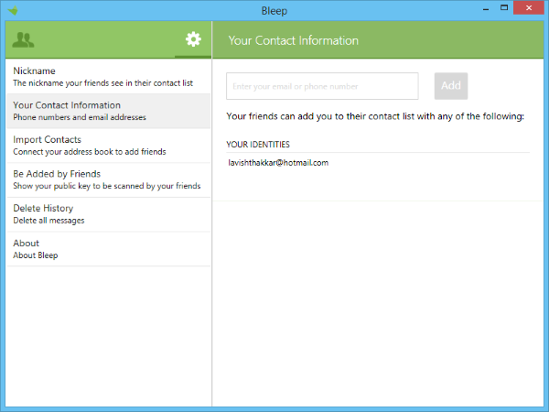Click the Bleep logo in title bar
Image resolution: width=549 pixels, height=412 pixels.
click(x=12, y=10)
